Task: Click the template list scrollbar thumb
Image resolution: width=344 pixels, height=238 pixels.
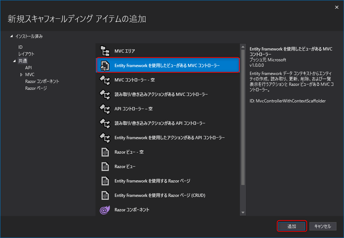Action: click(x=243, y=118)
